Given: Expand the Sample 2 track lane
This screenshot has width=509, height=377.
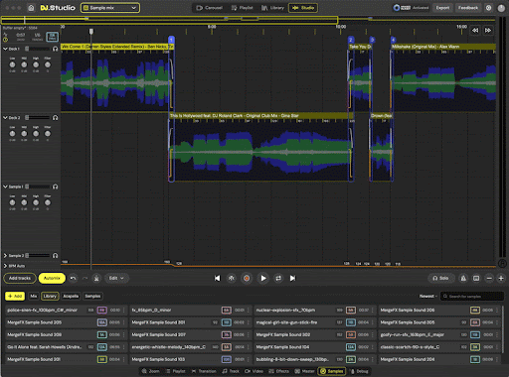Looking at the screenshot, I should point(5,256).
